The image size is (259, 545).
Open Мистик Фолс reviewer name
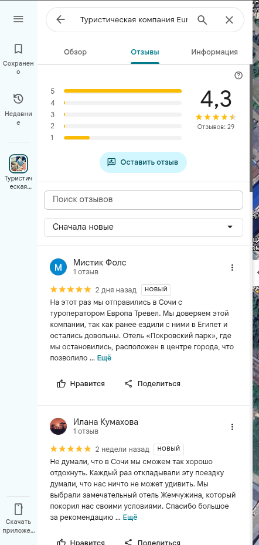tap(100, 263)
